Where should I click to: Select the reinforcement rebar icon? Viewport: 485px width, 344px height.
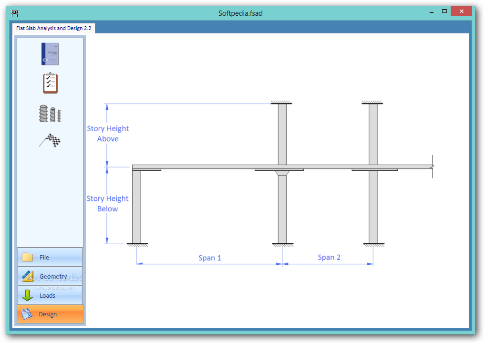pos(50,113)
